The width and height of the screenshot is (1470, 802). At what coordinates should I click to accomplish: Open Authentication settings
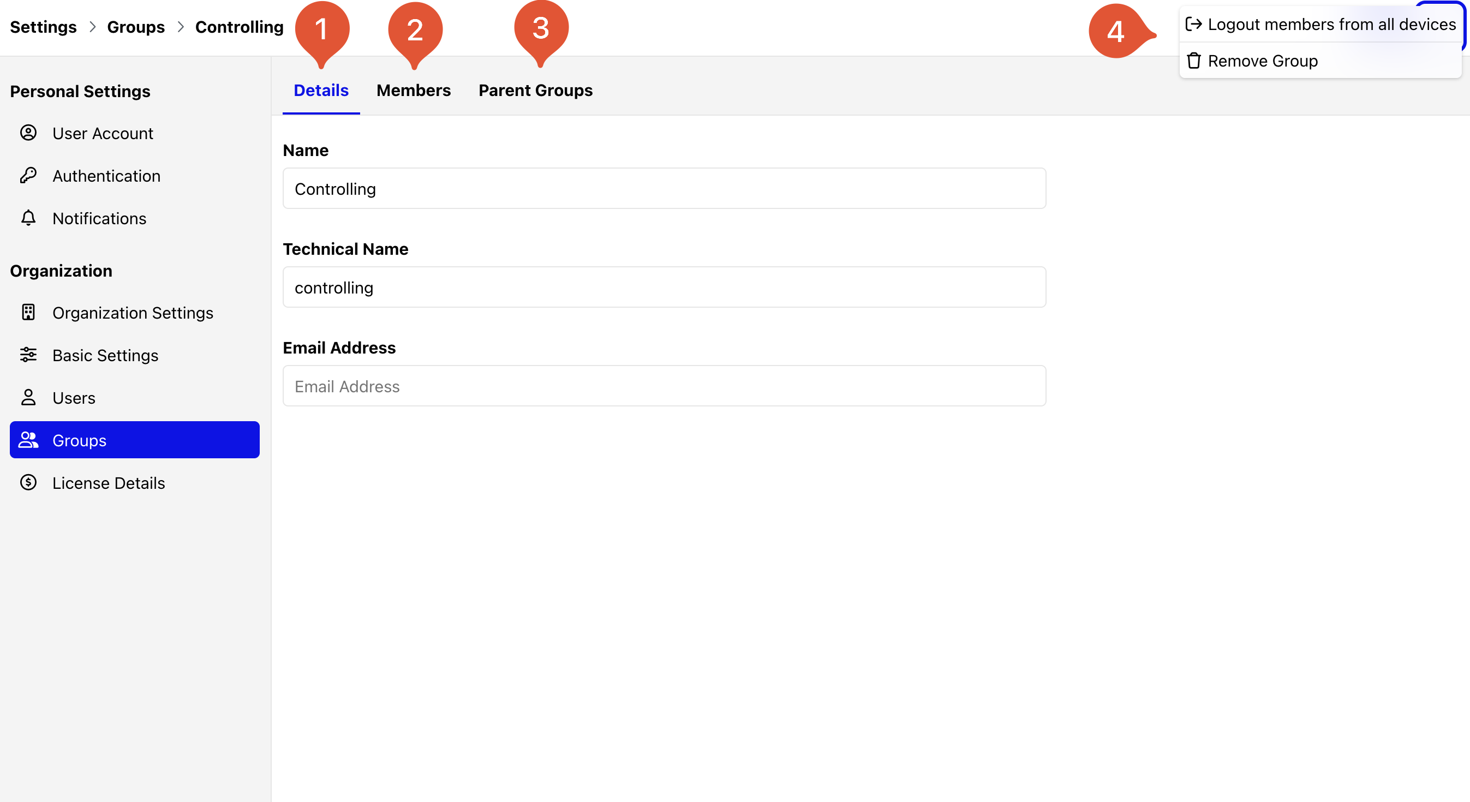pyautogui.click(x=135, y=176)
